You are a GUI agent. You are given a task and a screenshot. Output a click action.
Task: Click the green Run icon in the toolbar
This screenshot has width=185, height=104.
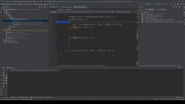(154, 4)
